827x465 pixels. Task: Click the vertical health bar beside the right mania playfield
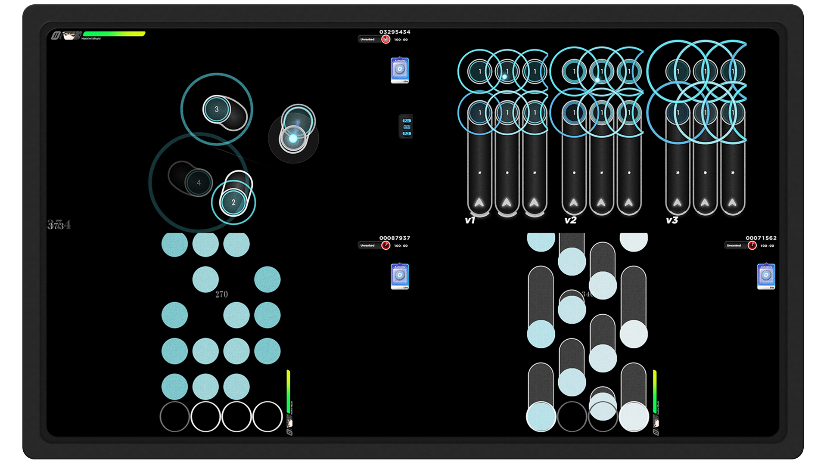(x=655, y=392)
